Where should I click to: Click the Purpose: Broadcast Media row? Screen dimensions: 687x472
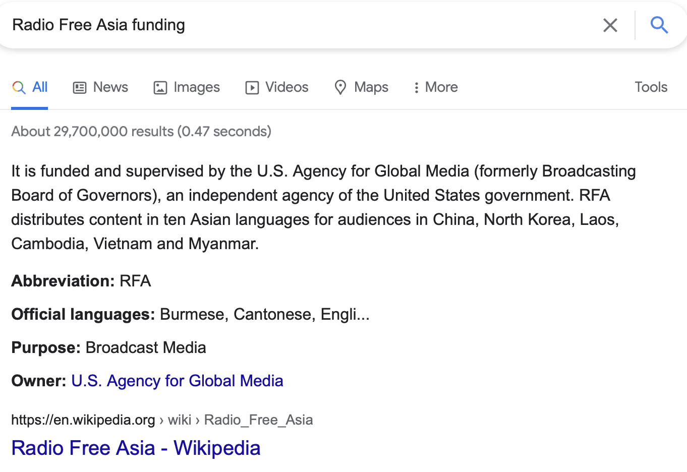tap(108, 347)
